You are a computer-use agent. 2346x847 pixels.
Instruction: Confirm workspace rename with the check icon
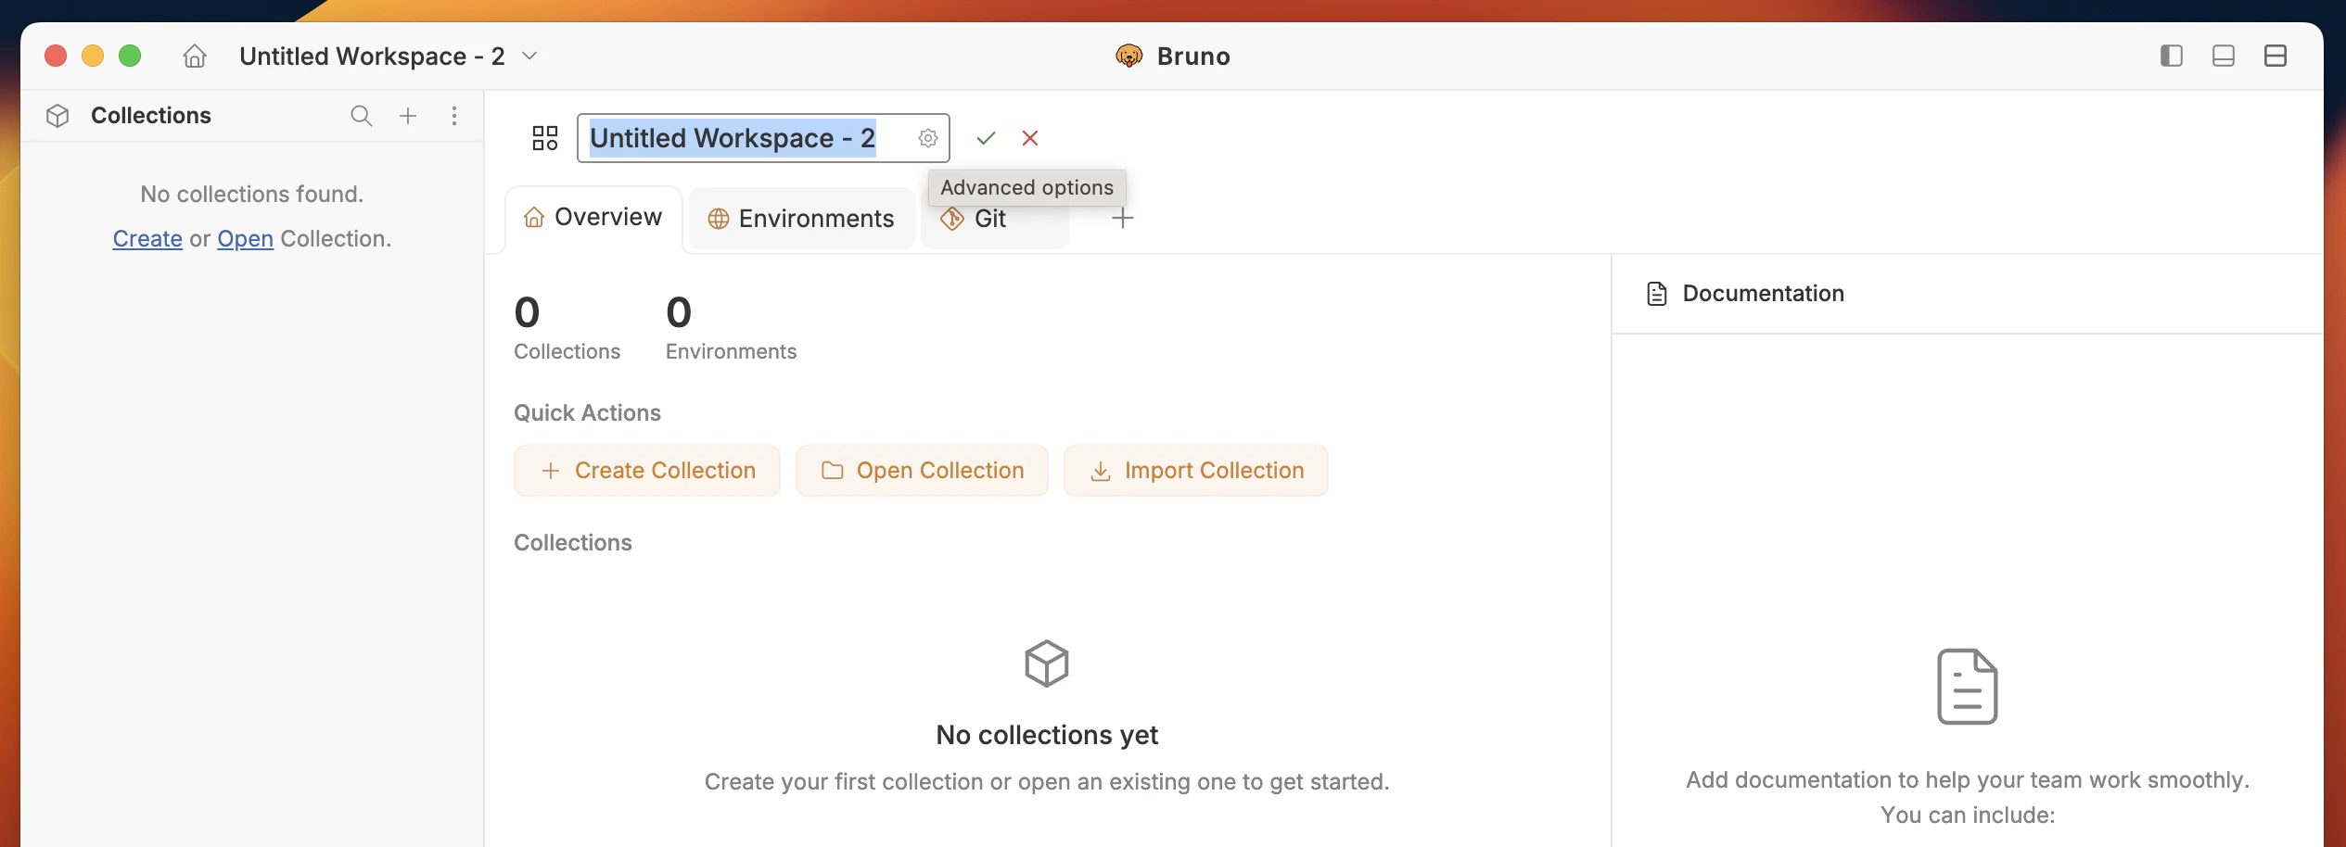click(986, 137)
